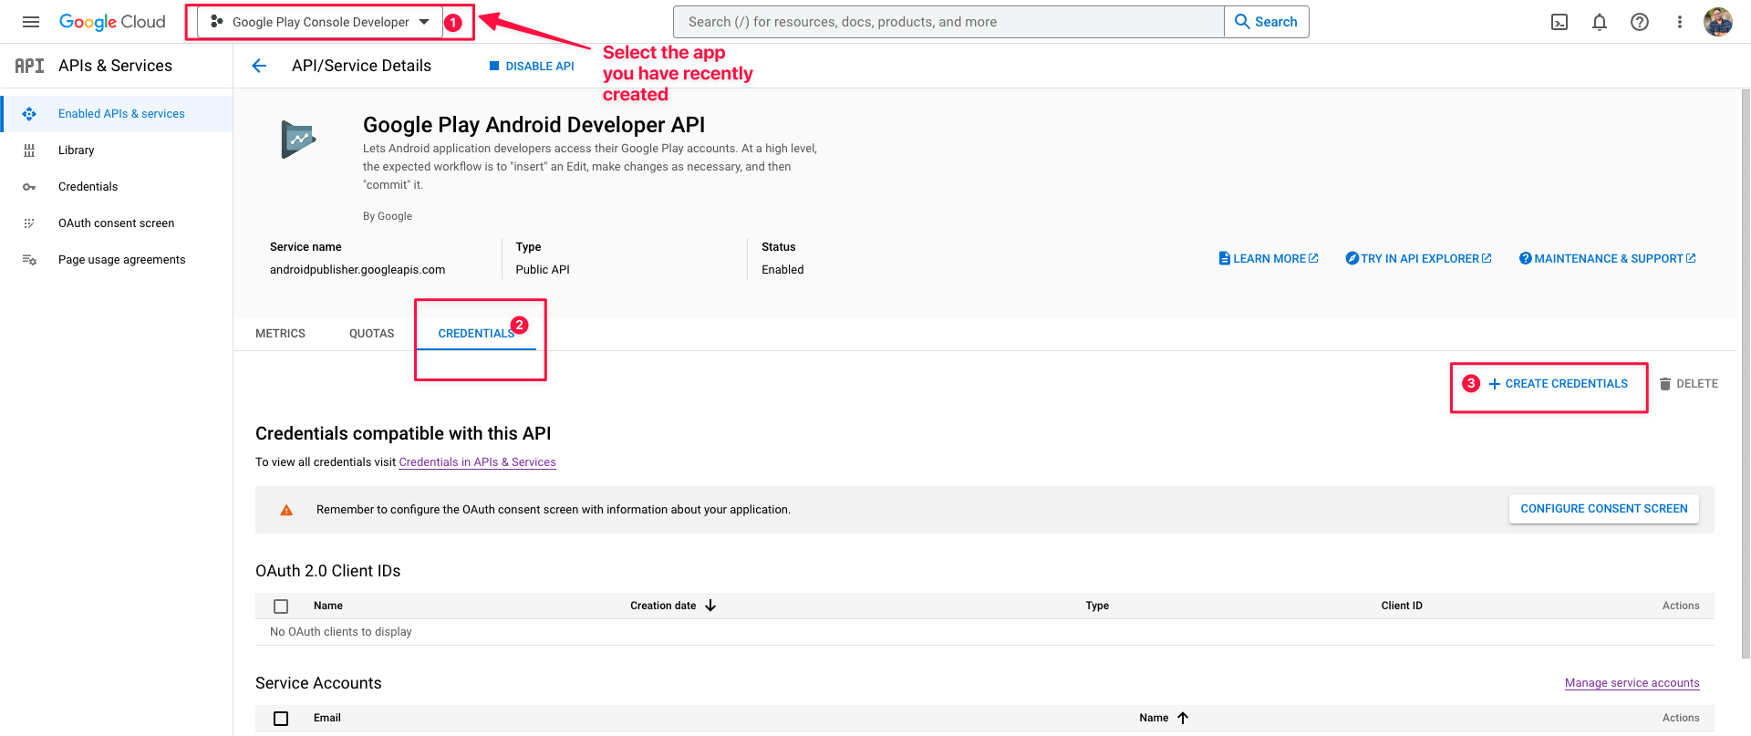Click androidpublisher.googleapis.com service name text

click(357, 270)
